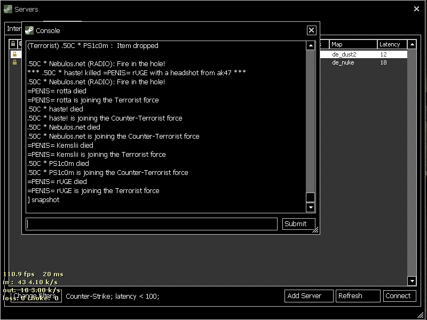Click the Submit button in Console
Viewport: 427px width, 320px height.
[x=299, y=224]
